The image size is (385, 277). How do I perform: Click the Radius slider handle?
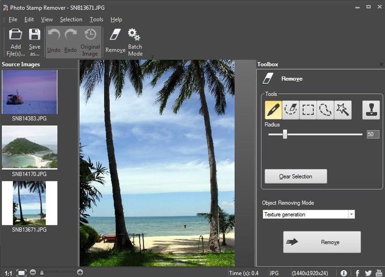(285, 134)
